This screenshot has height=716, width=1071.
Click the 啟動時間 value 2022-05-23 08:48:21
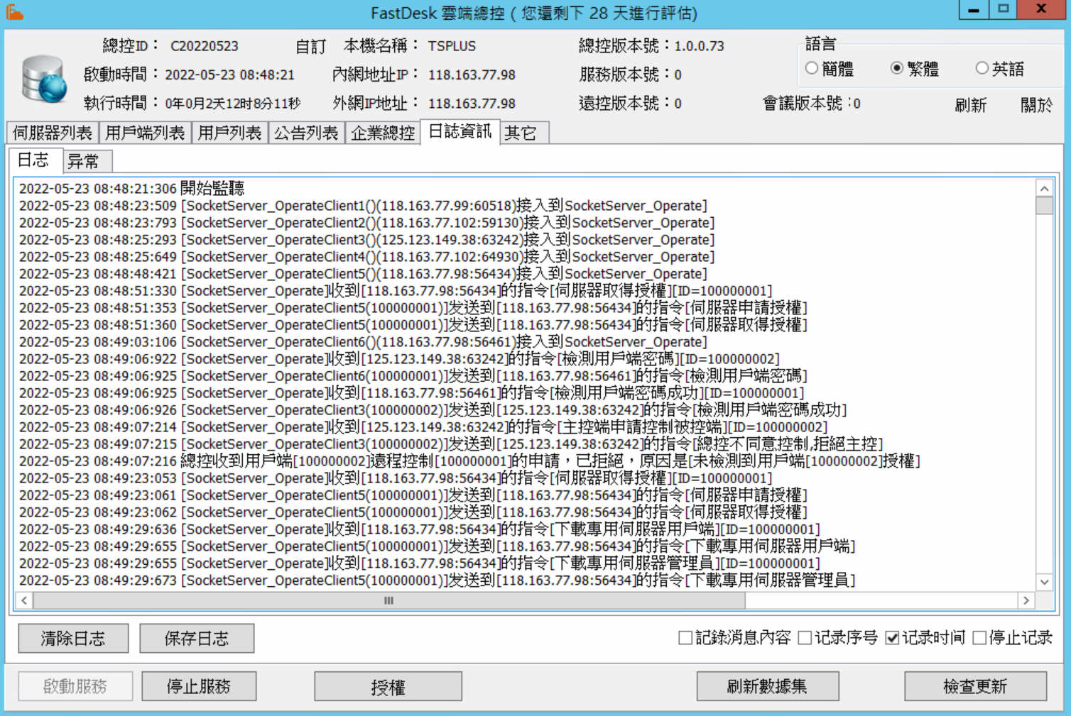[229, 75]
